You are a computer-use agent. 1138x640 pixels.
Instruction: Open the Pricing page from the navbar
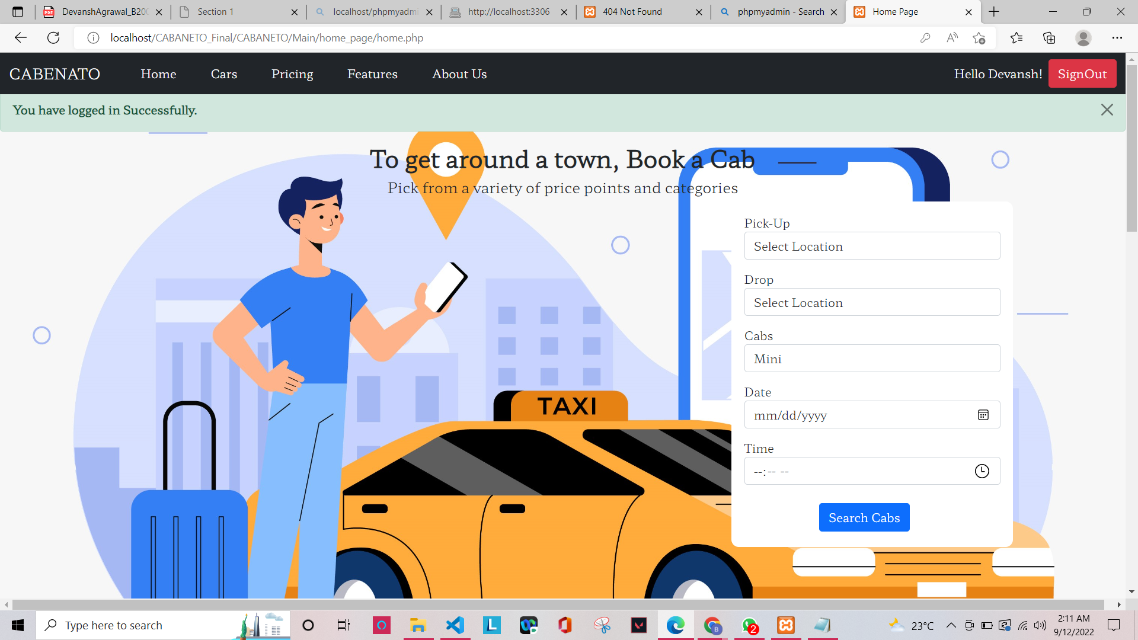292,73
